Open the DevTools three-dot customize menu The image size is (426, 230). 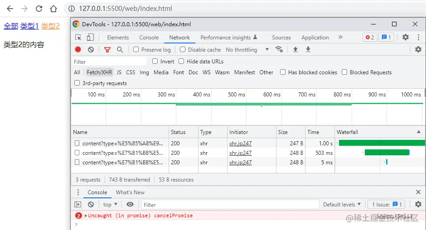418,37
